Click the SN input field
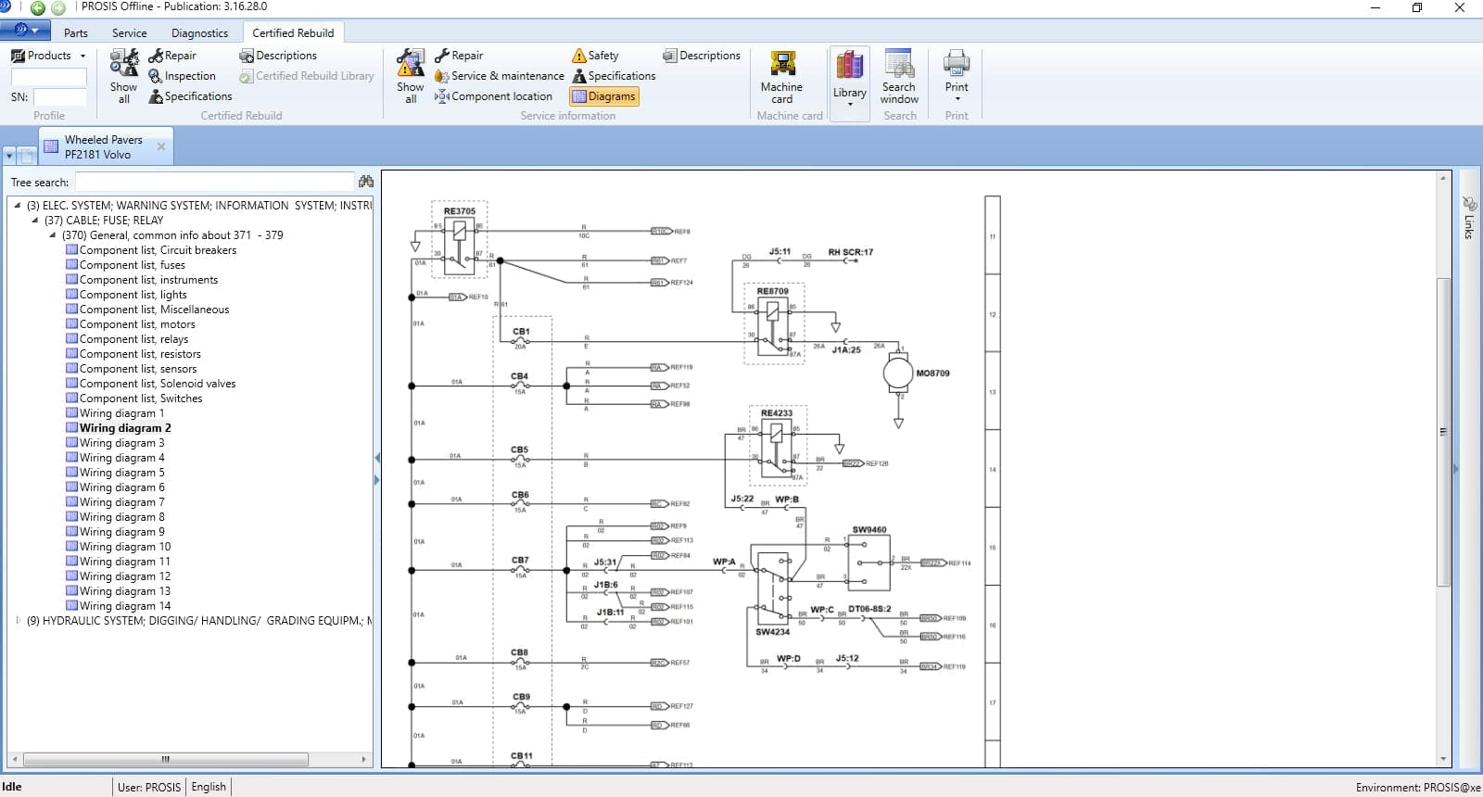Screen dimensions: 1483x797 point(60,96)
